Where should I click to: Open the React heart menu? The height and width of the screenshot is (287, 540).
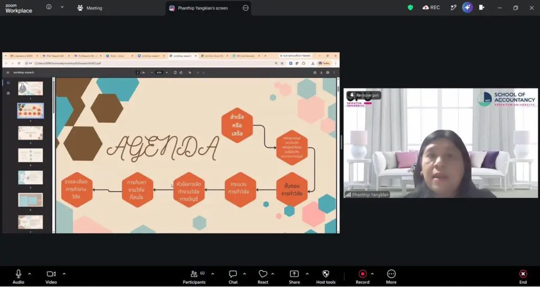pyautogui.click(x=263, y=276)
